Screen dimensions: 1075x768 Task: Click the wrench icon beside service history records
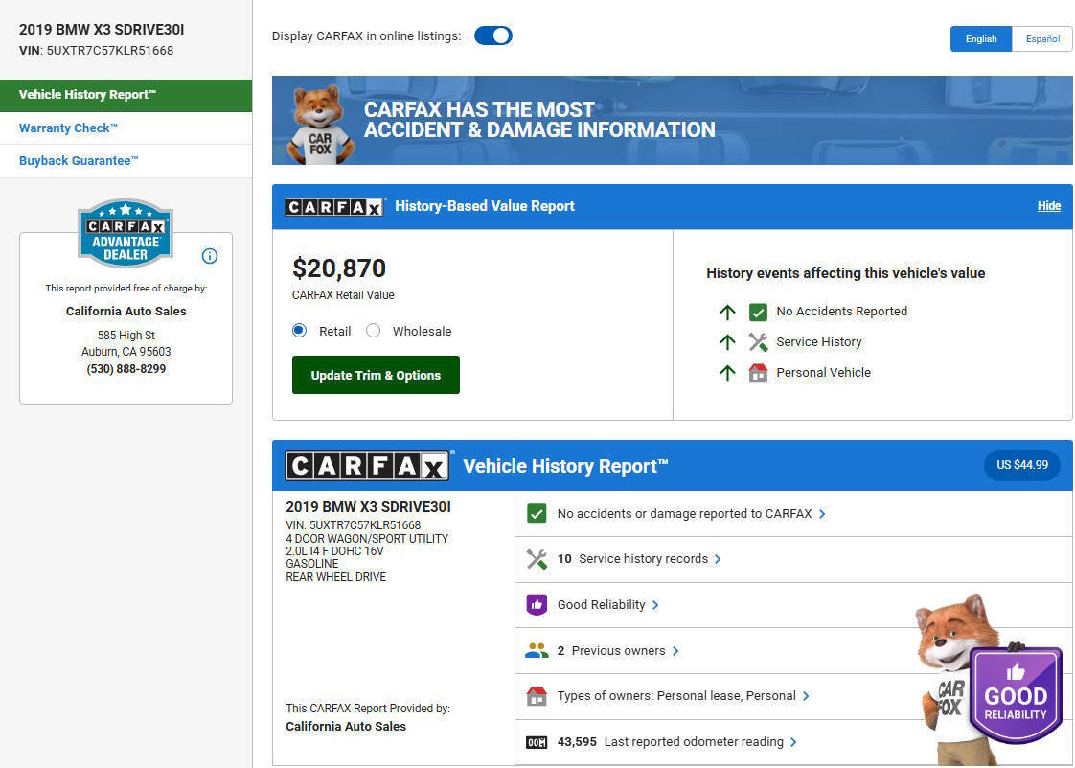[537, 559]
